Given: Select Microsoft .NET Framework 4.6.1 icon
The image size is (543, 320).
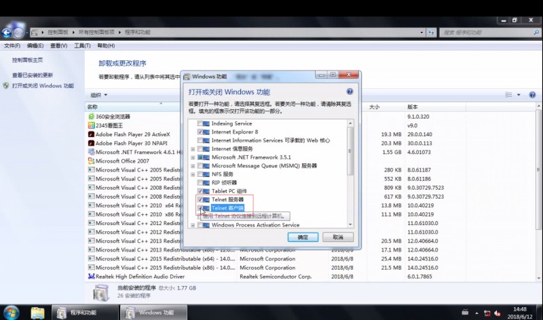Looking at the screenshot, I should click(x=91, y=152).
